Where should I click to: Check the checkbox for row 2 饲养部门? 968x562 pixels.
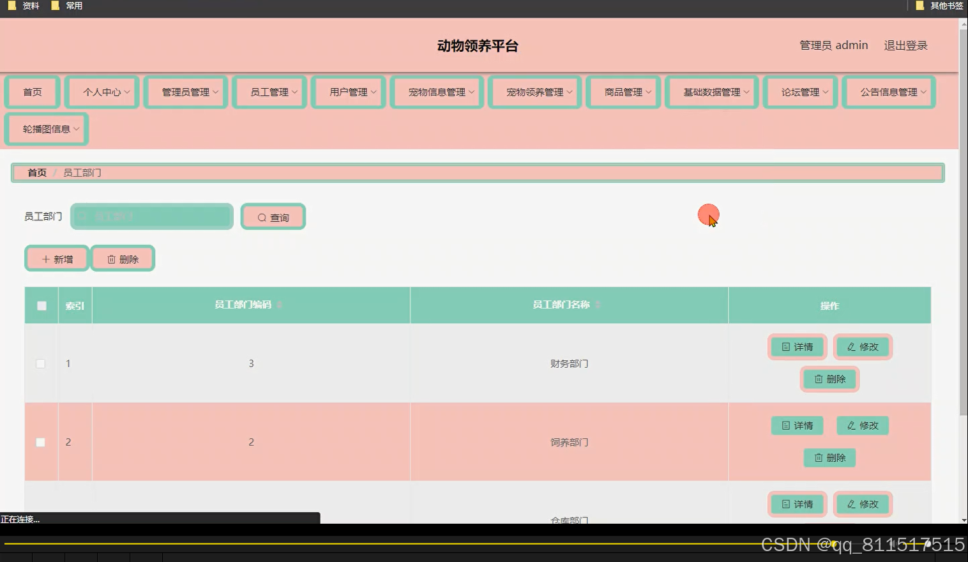[40, 441]
